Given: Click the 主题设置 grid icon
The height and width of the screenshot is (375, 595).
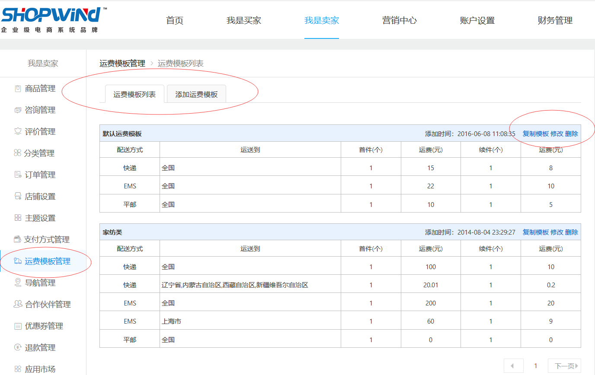Looking at the screenshot, I should tap(18, 218).
